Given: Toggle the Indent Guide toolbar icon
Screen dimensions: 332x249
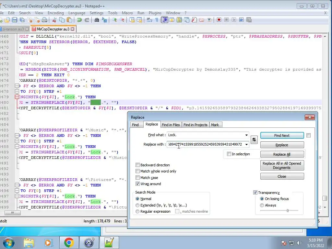Looking at the screenshot, I should (164, 20).
